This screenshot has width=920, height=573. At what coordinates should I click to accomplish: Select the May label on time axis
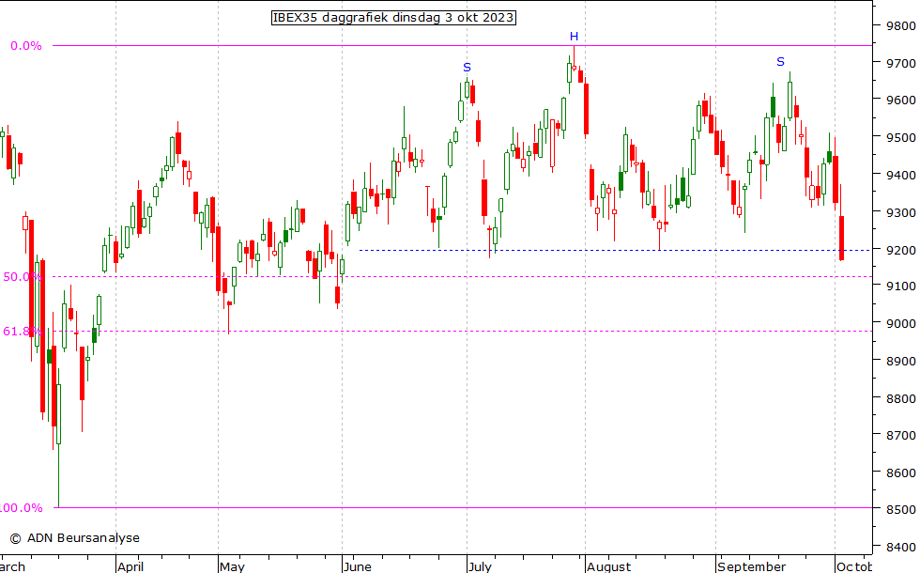coord(231,566)
